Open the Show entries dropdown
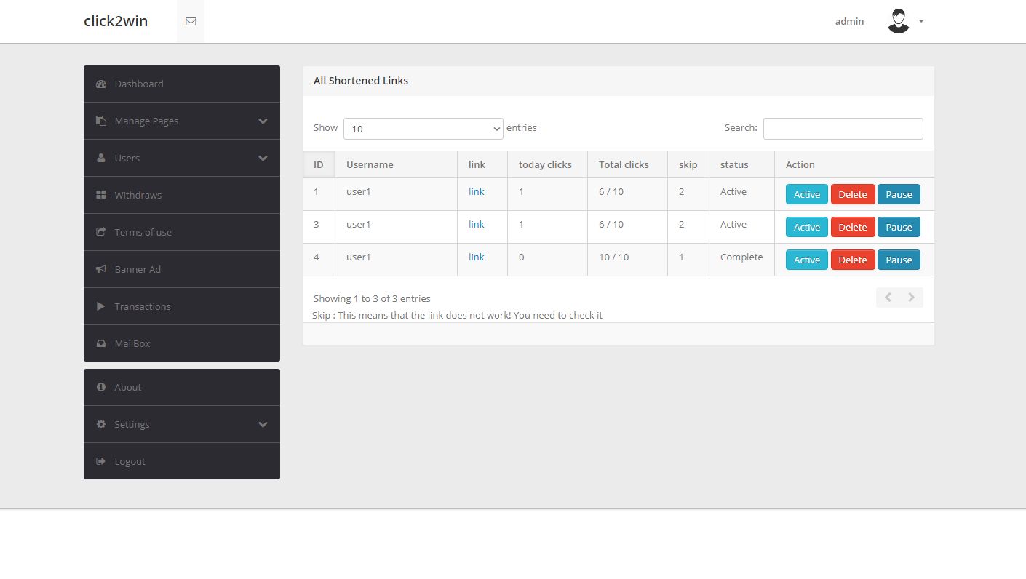This screenshot has height=579, width=1026. pyautogui.click(x=423, y=129)
